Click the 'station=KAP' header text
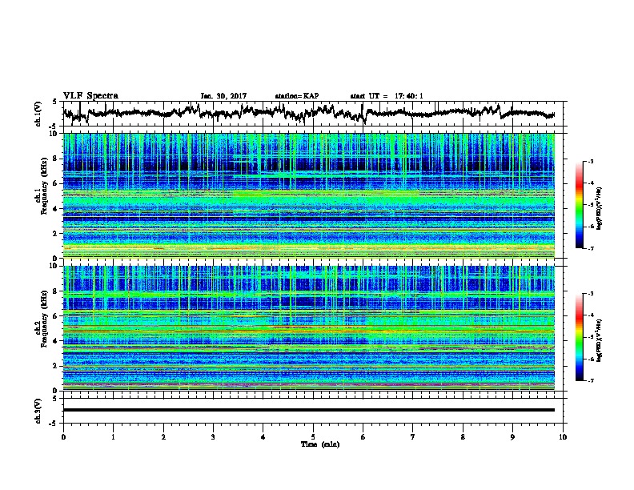This screenshot has width=634, height=490. (x=297, y=96)
